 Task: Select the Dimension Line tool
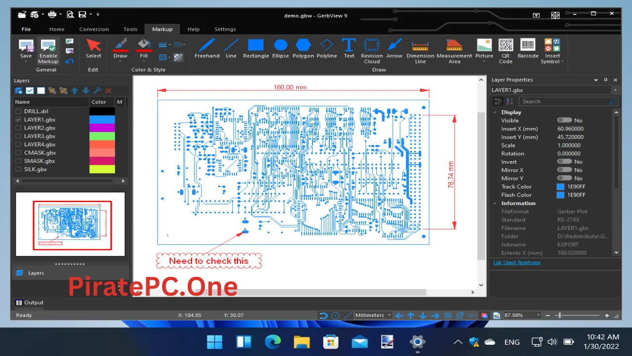coord(420,51)
